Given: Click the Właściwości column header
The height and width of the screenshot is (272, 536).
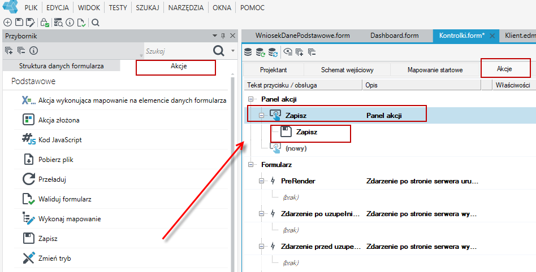Looking at the screenshot, I should click(x=513, y=85).
